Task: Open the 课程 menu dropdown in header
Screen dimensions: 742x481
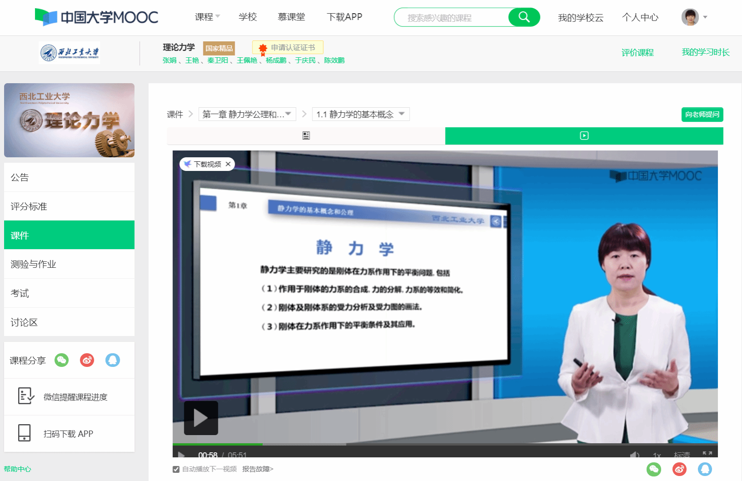Action: (207, 17)
